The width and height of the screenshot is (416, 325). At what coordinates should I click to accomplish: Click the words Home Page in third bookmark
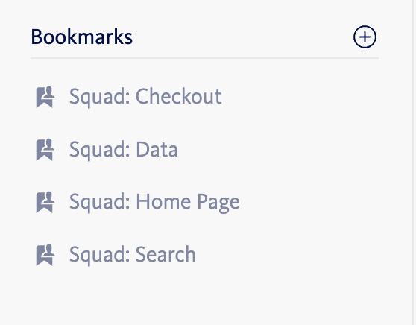(x=188, y=203)
